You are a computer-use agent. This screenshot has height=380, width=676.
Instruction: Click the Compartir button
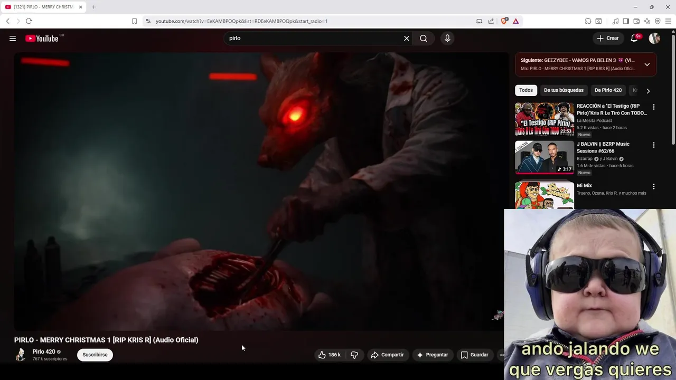pos(387,355)
